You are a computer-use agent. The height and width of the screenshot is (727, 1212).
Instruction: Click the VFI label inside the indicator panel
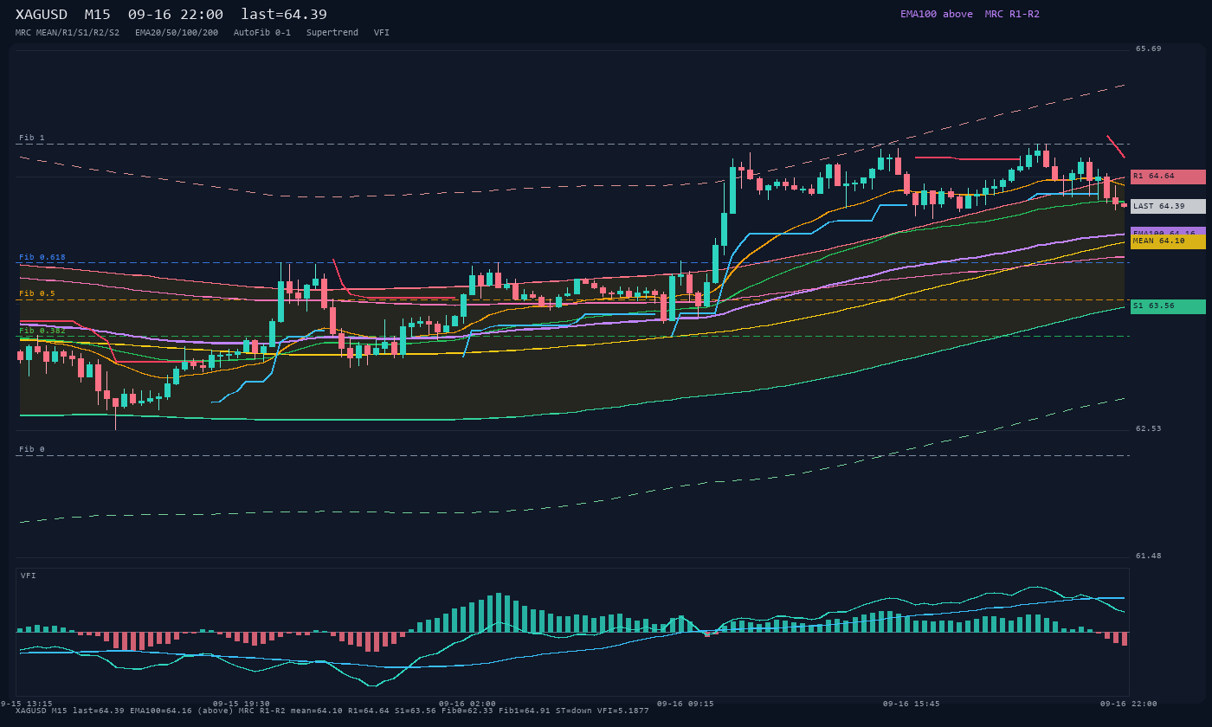point(29,576)
